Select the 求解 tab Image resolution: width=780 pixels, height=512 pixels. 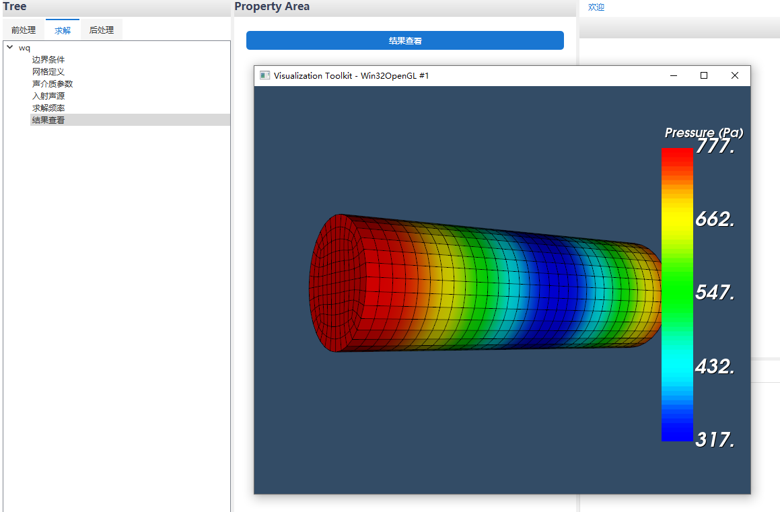click(x=62, y=30)
